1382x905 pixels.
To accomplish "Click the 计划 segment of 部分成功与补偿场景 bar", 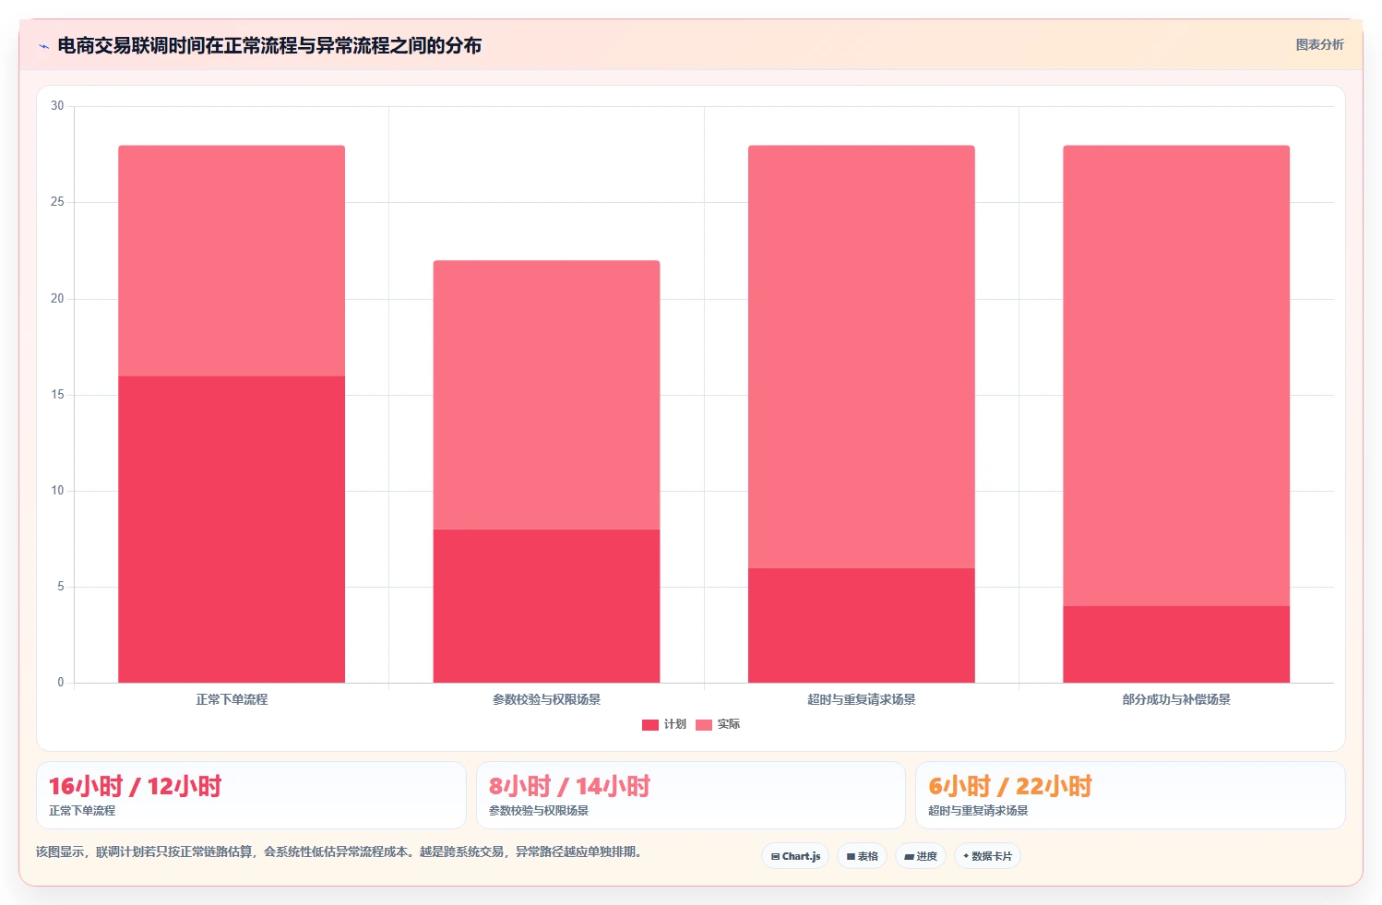I will [1176, 645].
